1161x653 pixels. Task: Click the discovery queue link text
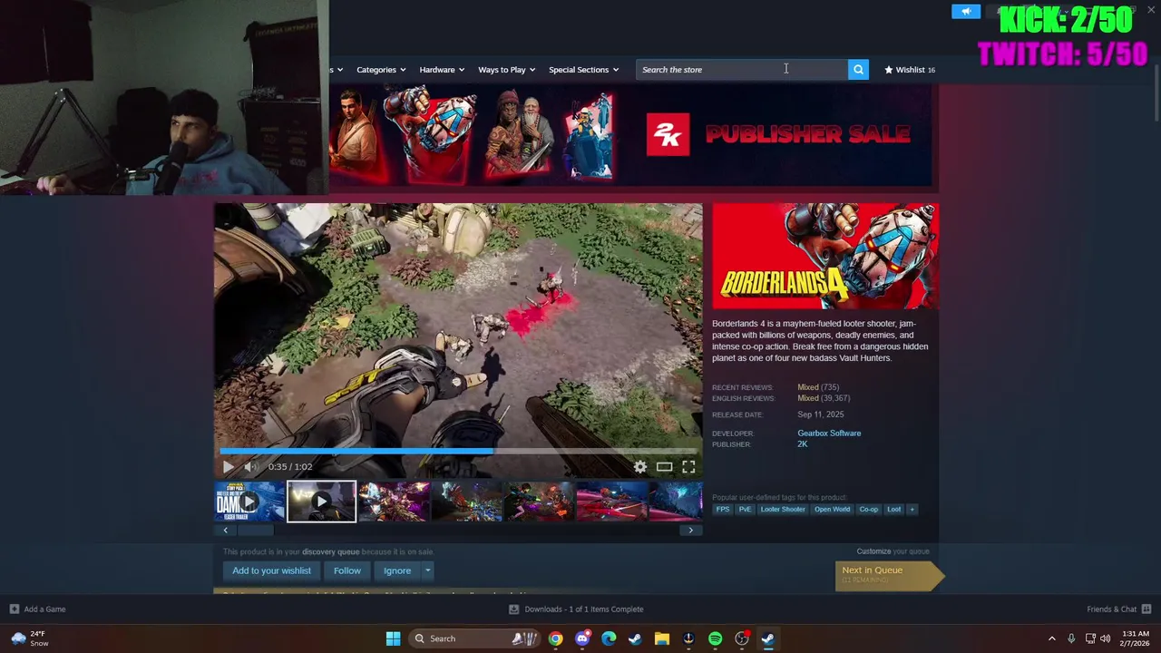click(x=331, y=551)
